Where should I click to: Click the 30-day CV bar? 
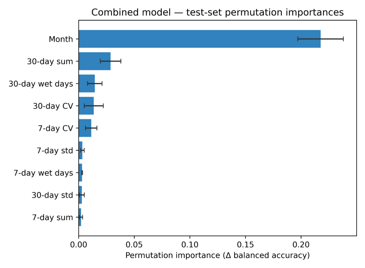coord(86,106)
